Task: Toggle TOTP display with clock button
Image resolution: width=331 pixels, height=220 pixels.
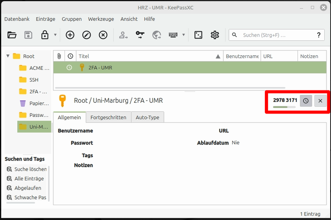Action: pyautogui.click(x=306, y=101)
